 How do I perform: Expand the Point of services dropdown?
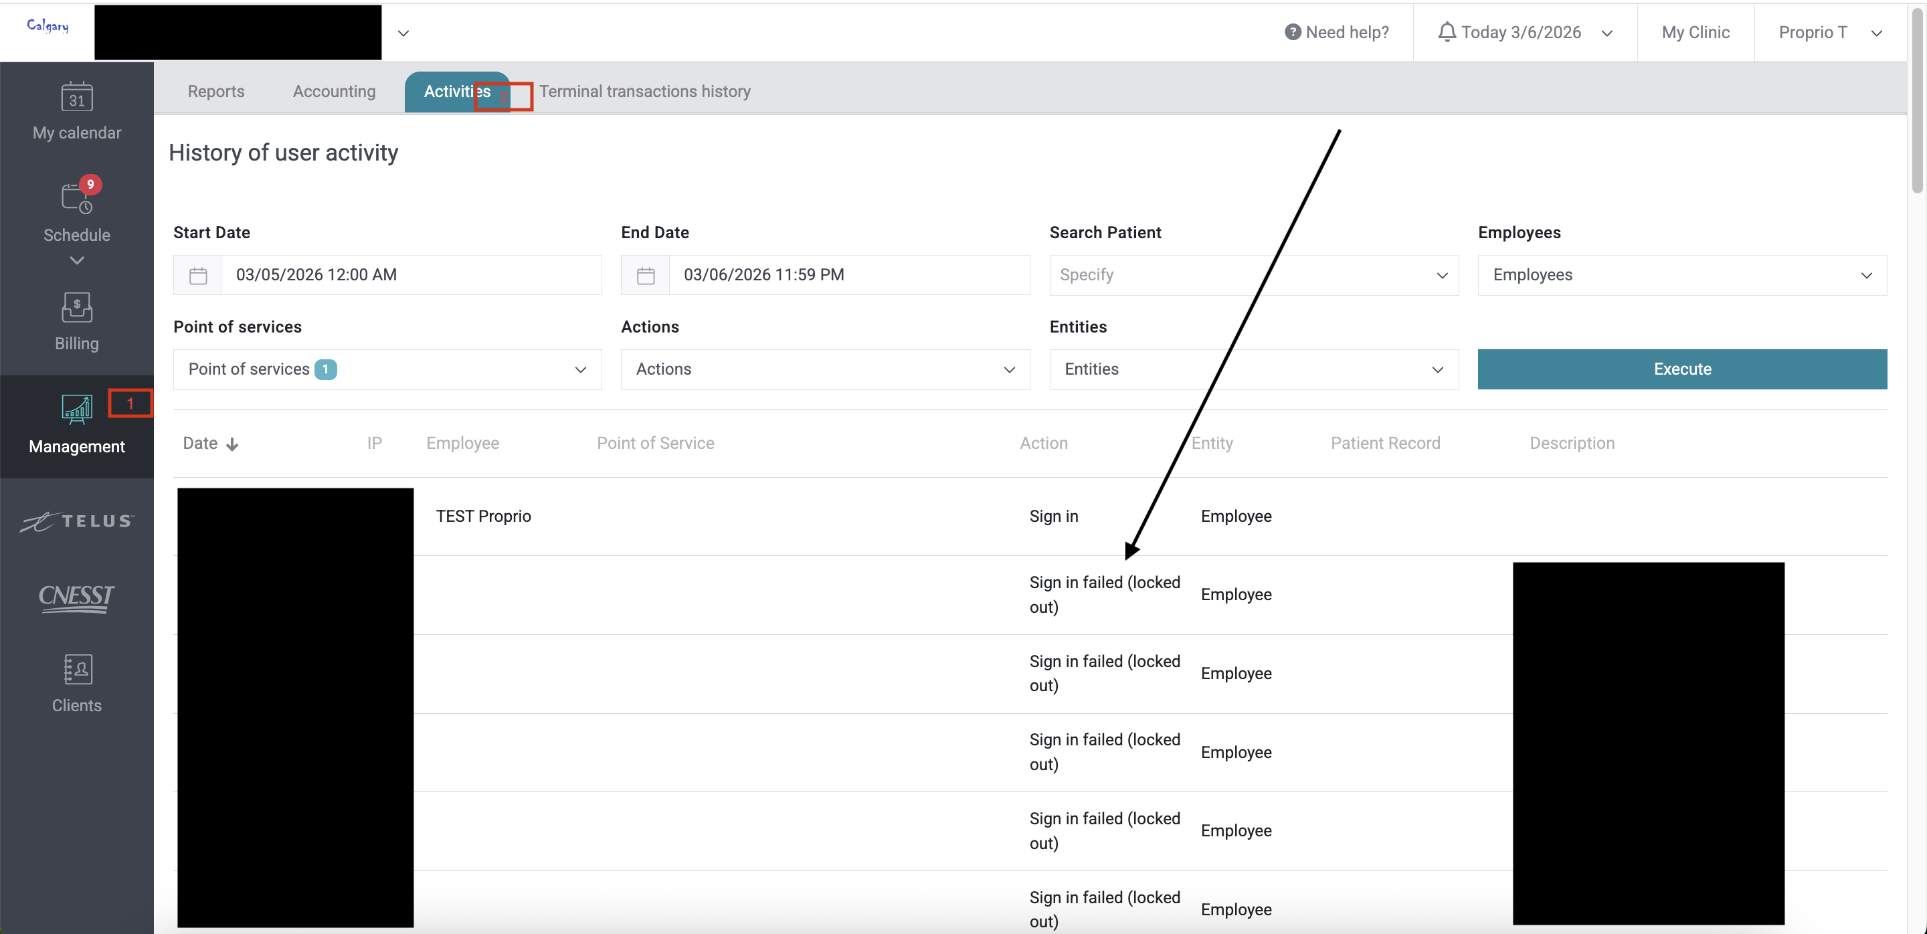(x=387, y=369)
